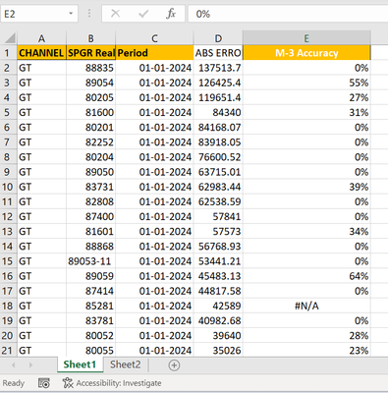Select column E header
Screen dimensions: 388x393
point(306,38)
